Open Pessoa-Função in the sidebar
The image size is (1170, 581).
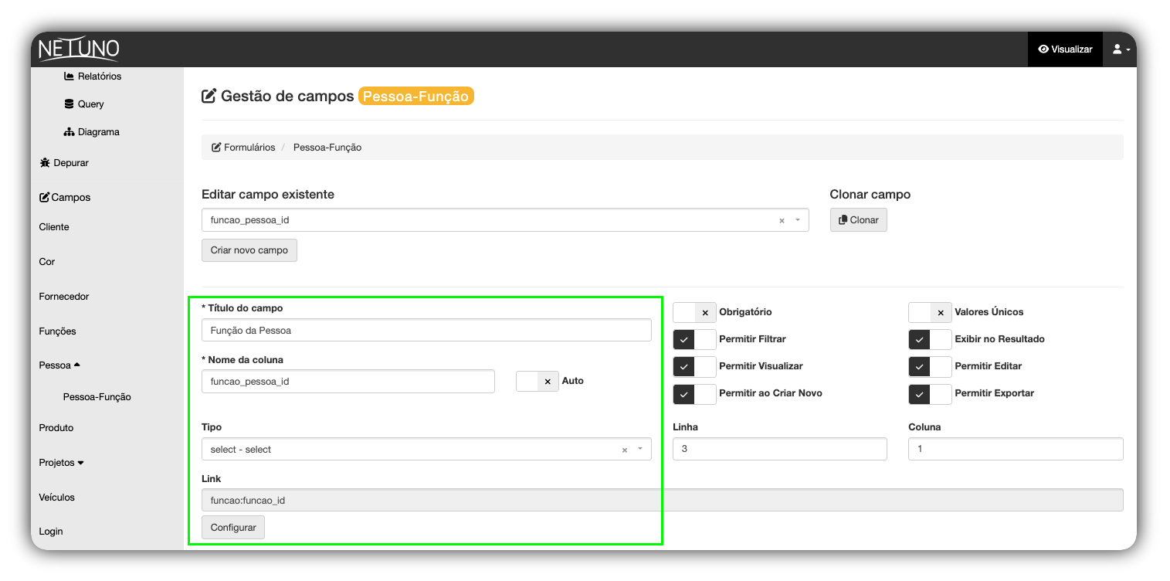[97, 397]
